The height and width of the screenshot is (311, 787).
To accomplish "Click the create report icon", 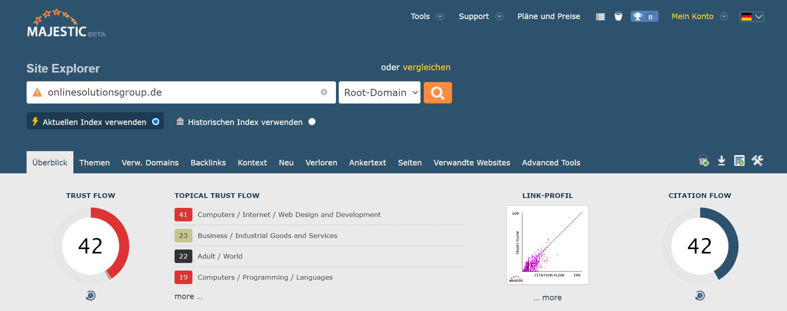I will (x=739, y=161).
